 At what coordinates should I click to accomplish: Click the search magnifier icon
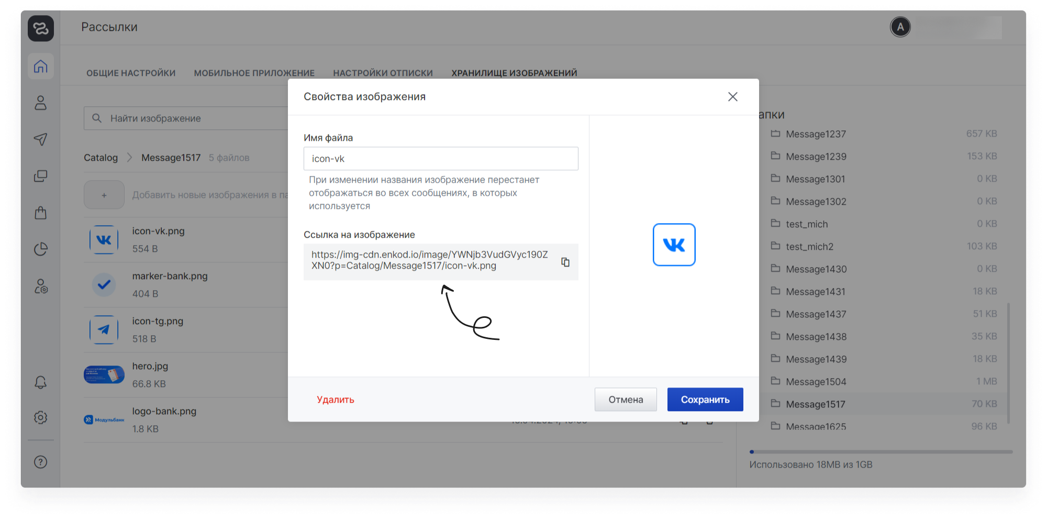pos(97,118)
